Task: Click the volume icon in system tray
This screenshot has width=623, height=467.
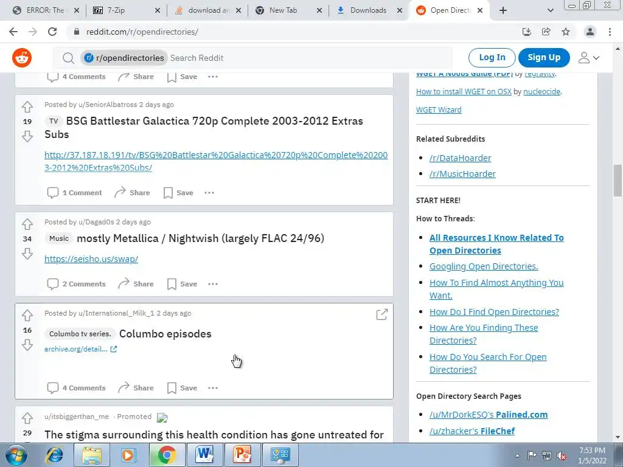Action: click(x=562, y=455)
